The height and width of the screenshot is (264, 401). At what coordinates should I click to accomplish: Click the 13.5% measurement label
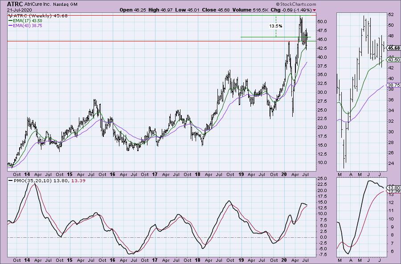pyautogui.click(x=276, y=26)
